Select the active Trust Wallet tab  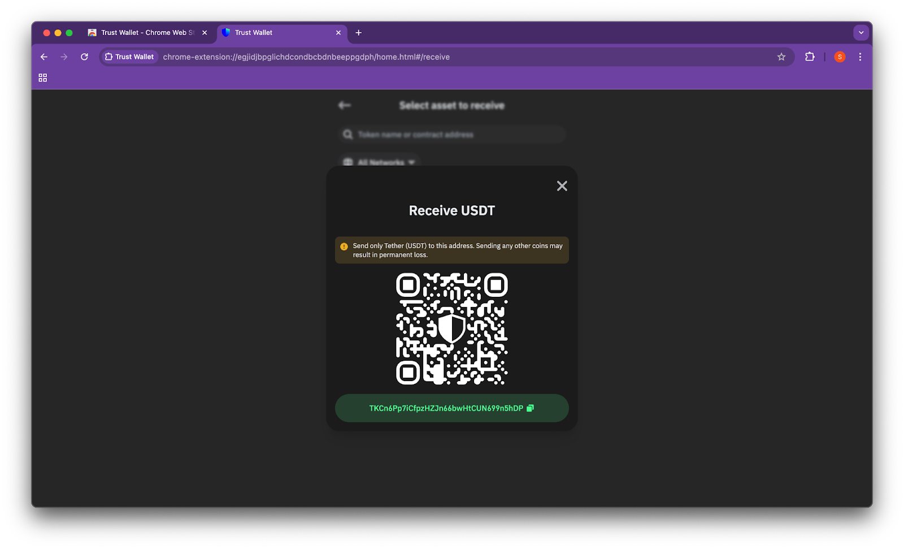click(x=281, y=33)
